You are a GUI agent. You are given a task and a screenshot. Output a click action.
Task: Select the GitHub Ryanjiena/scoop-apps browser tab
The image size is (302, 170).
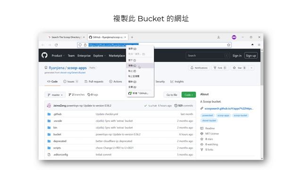coord(108,37)
